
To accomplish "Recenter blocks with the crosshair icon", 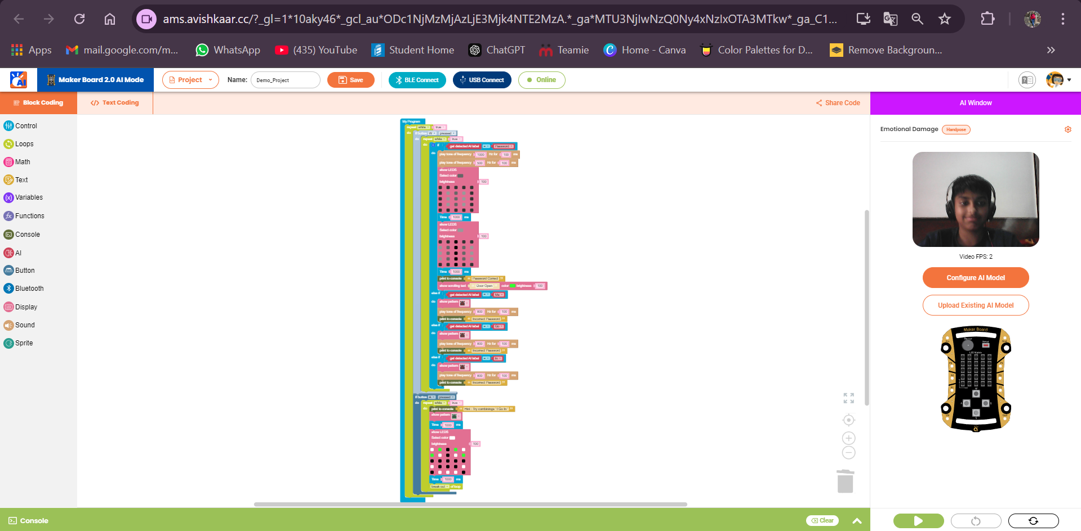I will 848,420.
